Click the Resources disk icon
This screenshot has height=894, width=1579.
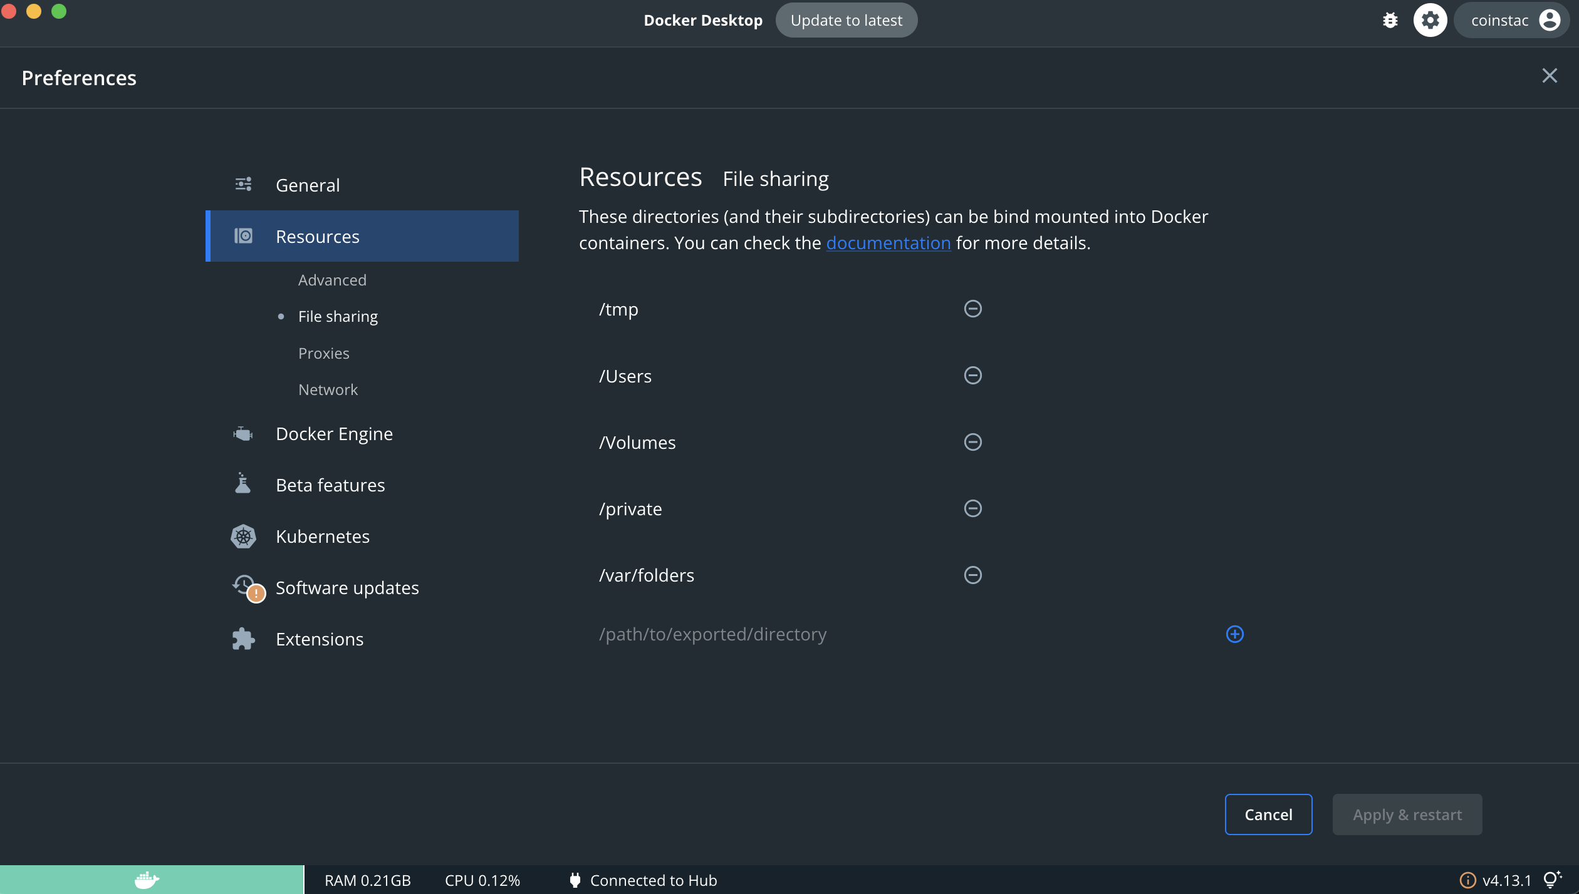click(243, 236)
